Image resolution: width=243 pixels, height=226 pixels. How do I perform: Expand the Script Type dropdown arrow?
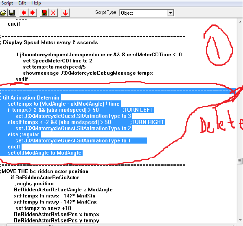click(170, 13)
